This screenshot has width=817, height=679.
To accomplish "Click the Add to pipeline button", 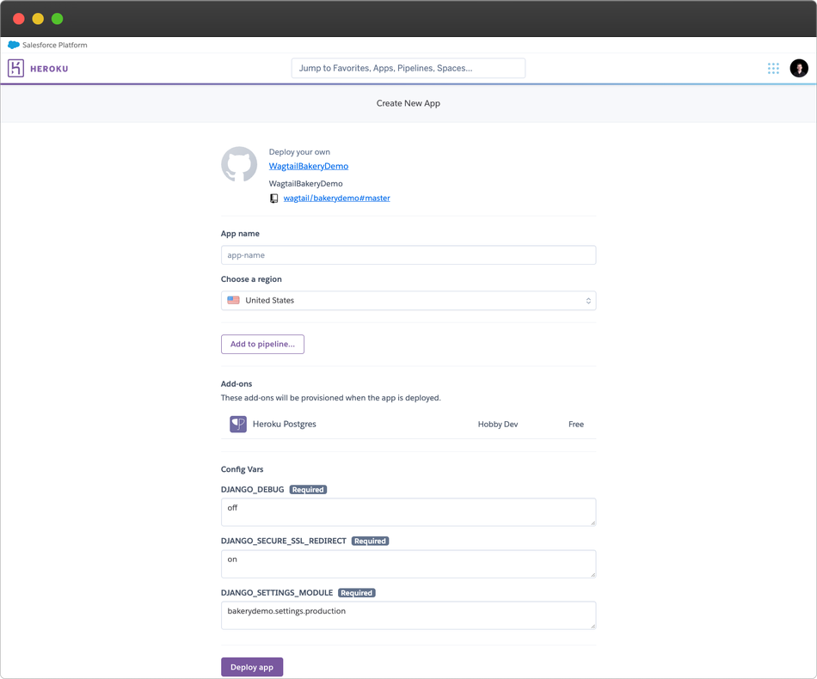I will (262, 344).
